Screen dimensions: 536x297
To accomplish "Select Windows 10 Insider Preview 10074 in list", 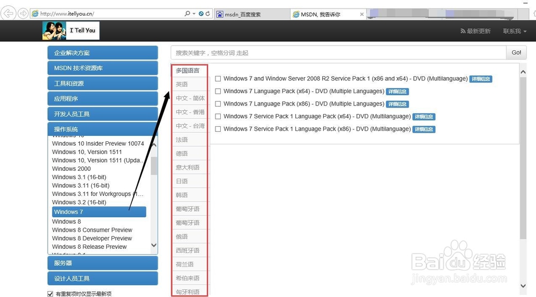I will click(98, 143).
